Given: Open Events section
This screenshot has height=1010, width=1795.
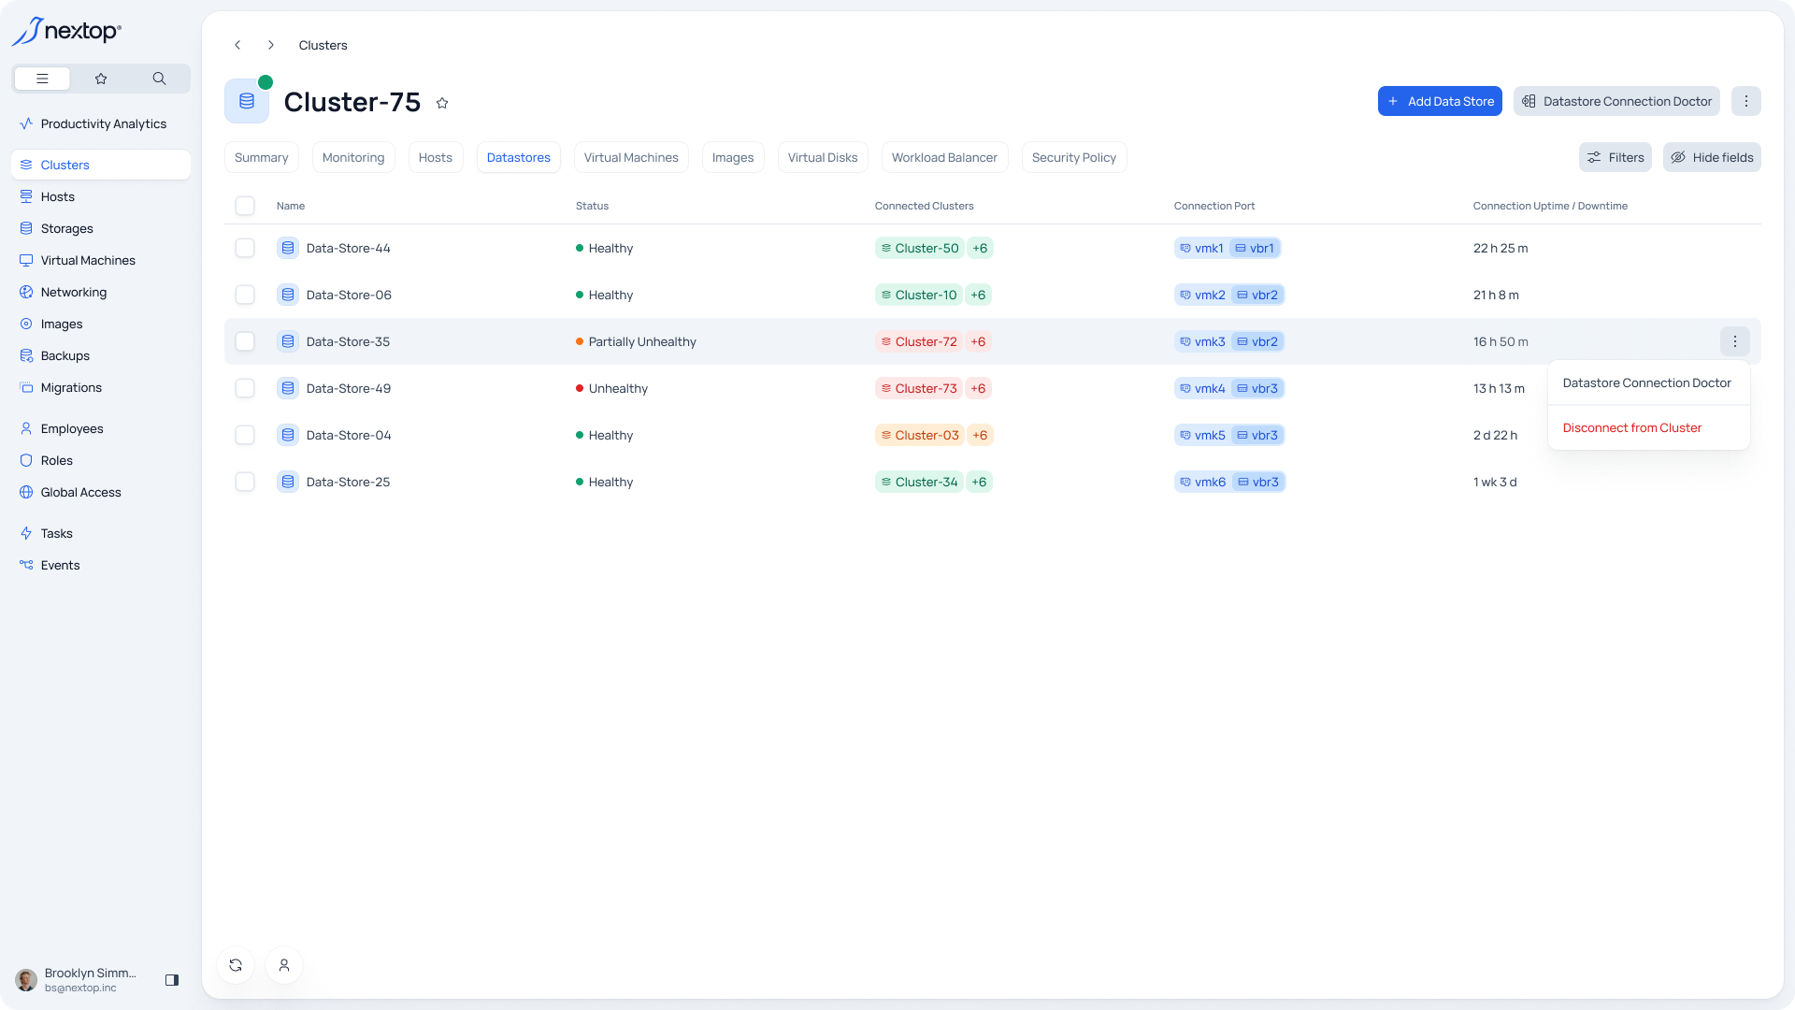Looking at the screenshot, I should tap(101, 565).
